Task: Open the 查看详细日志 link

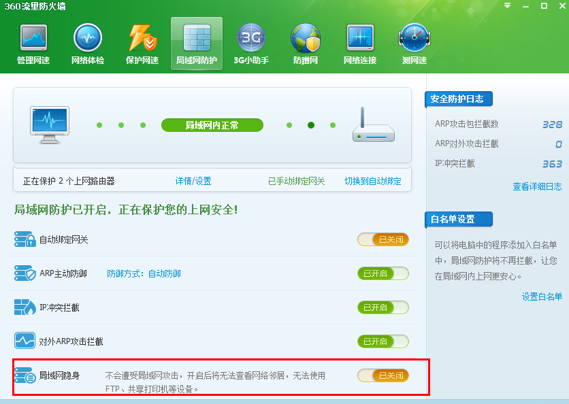Action: click(x=537, y=186)
